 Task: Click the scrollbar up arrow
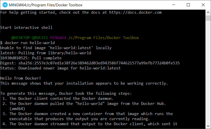208,12
